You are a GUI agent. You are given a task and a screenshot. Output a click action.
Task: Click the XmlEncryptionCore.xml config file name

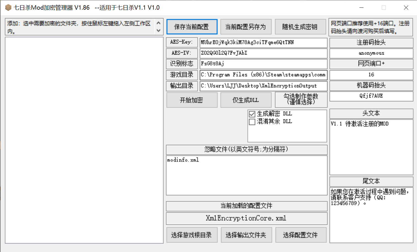tap(247, 218)
